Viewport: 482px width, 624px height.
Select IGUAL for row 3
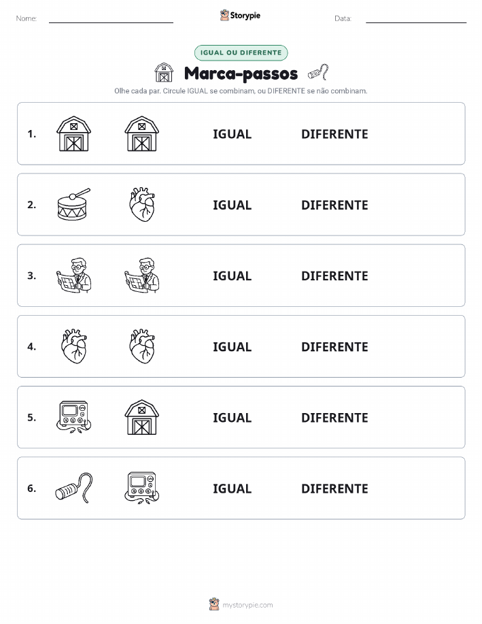233,276
